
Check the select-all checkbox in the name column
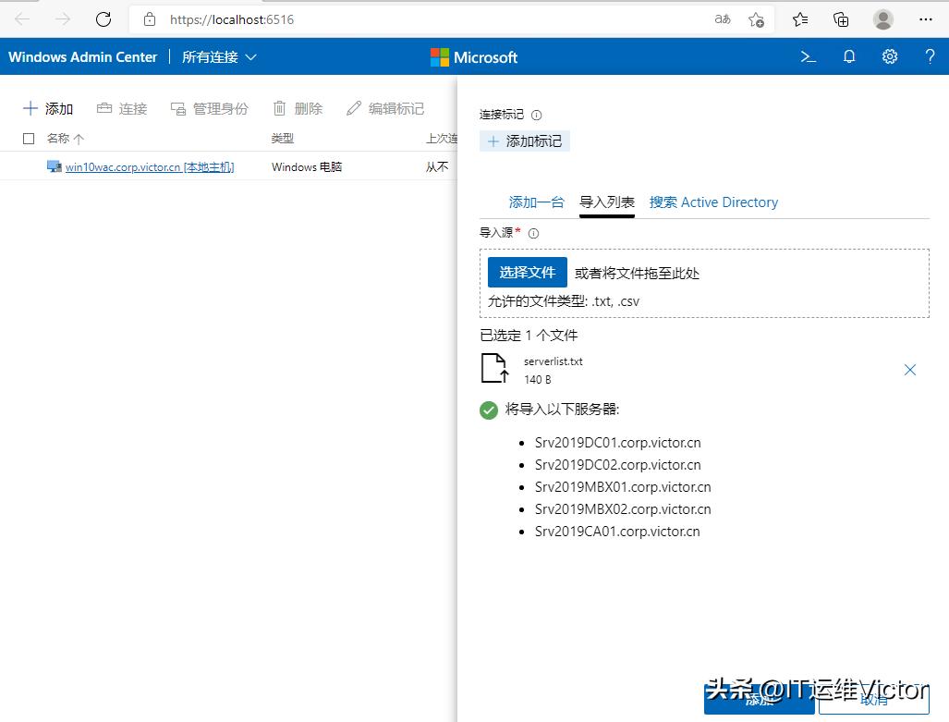[29, 138]
